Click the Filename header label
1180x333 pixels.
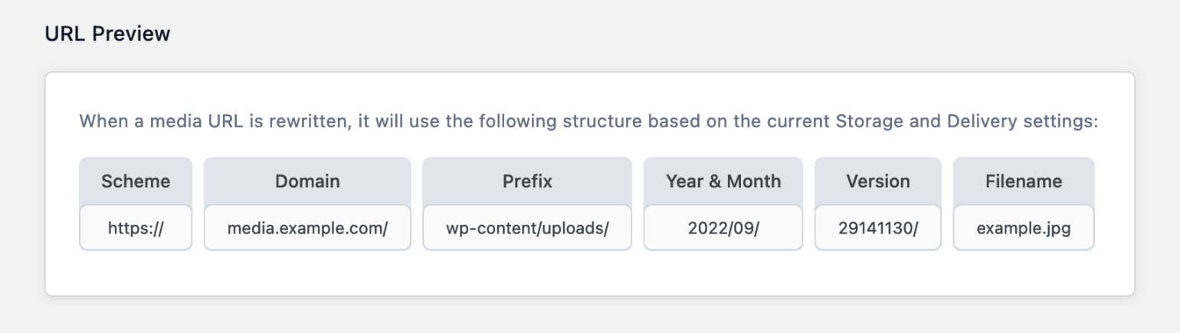click(1024, 181)
